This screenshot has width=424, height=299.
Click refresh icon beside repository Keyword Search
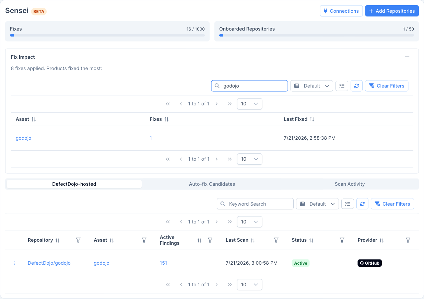click(362, 204)
